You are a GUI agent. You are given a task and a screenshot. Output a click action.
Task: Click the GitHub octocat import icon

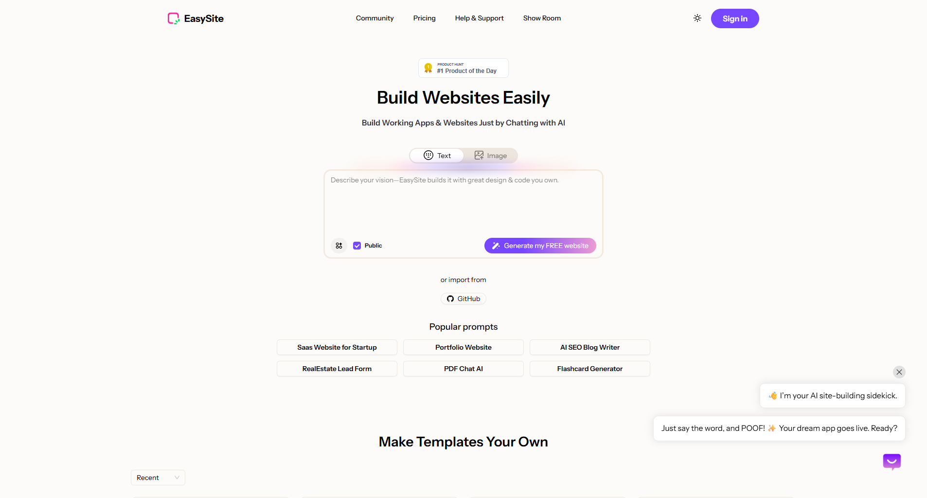(450, 299)
